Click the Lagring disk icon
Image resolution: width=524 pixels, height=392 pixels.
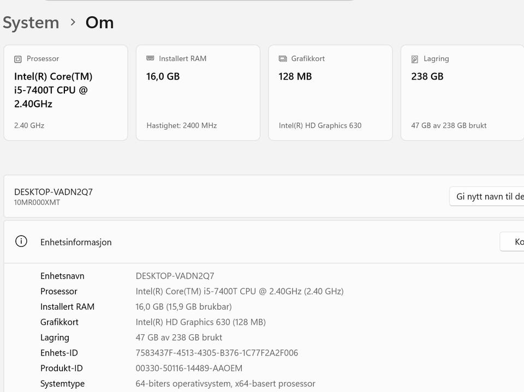point(415,59)
